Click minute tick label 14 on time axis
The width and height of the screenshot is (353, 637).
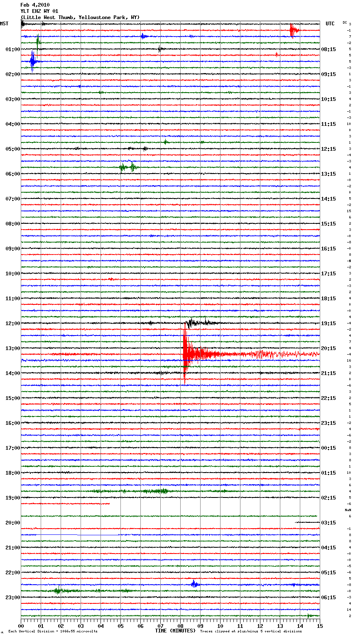point(300,626)
